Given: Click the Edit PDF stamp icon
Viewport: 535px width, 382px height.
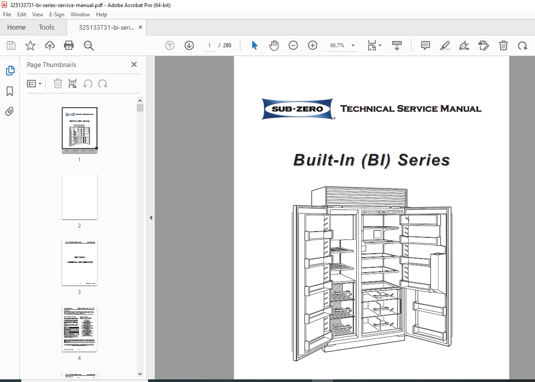Looking at the screenshot, I should (x=484, y=45).
